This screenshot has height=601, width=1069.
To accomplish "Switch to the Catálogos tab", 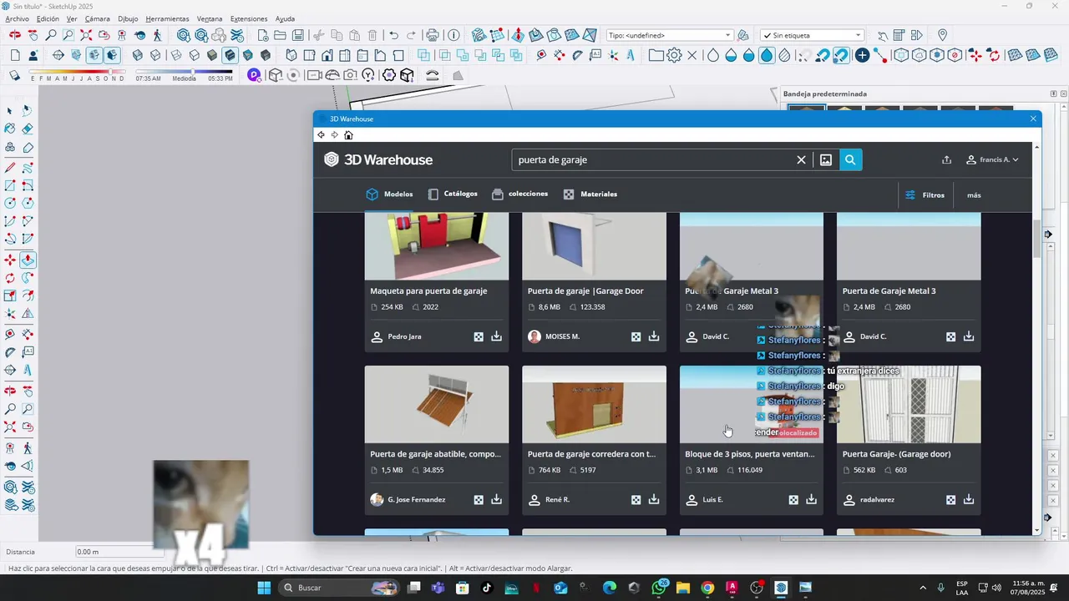I will 453,194.
